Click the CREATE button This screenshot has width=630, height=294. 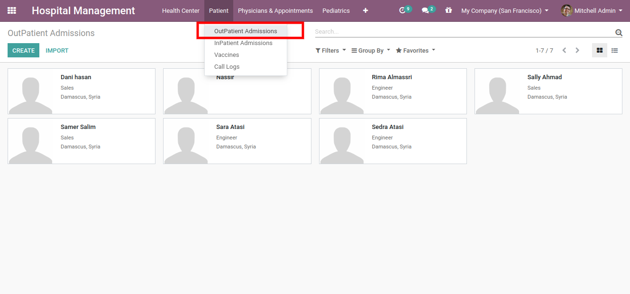point(23,50)
